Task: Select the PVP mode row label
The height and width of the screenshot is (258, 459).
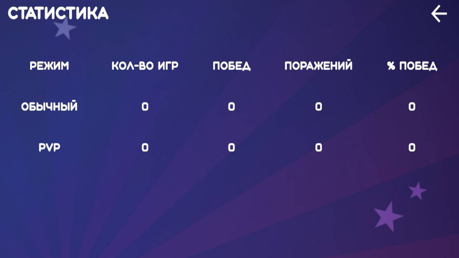Action: point(49,148)
